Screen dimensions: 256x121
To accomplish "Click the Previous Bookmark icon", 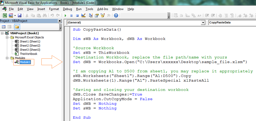I will tap(251, 15).
